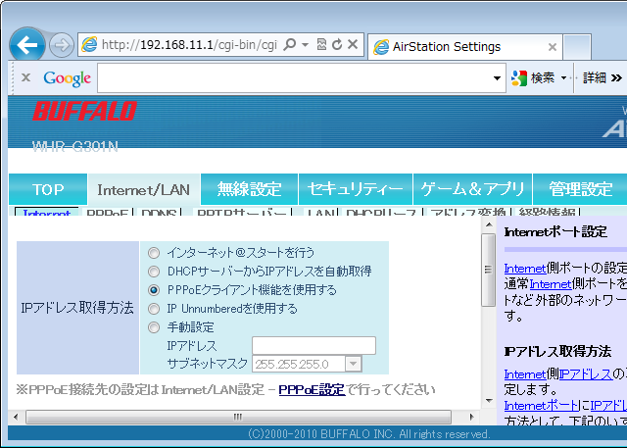Close the AirStation Settings tab
This screenshot has height=448, width=627.
pyautogui.click(x=553, y=47)
